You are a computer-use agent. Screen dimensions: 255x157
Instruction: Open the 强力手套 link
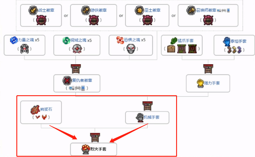[x=212, y=83]
